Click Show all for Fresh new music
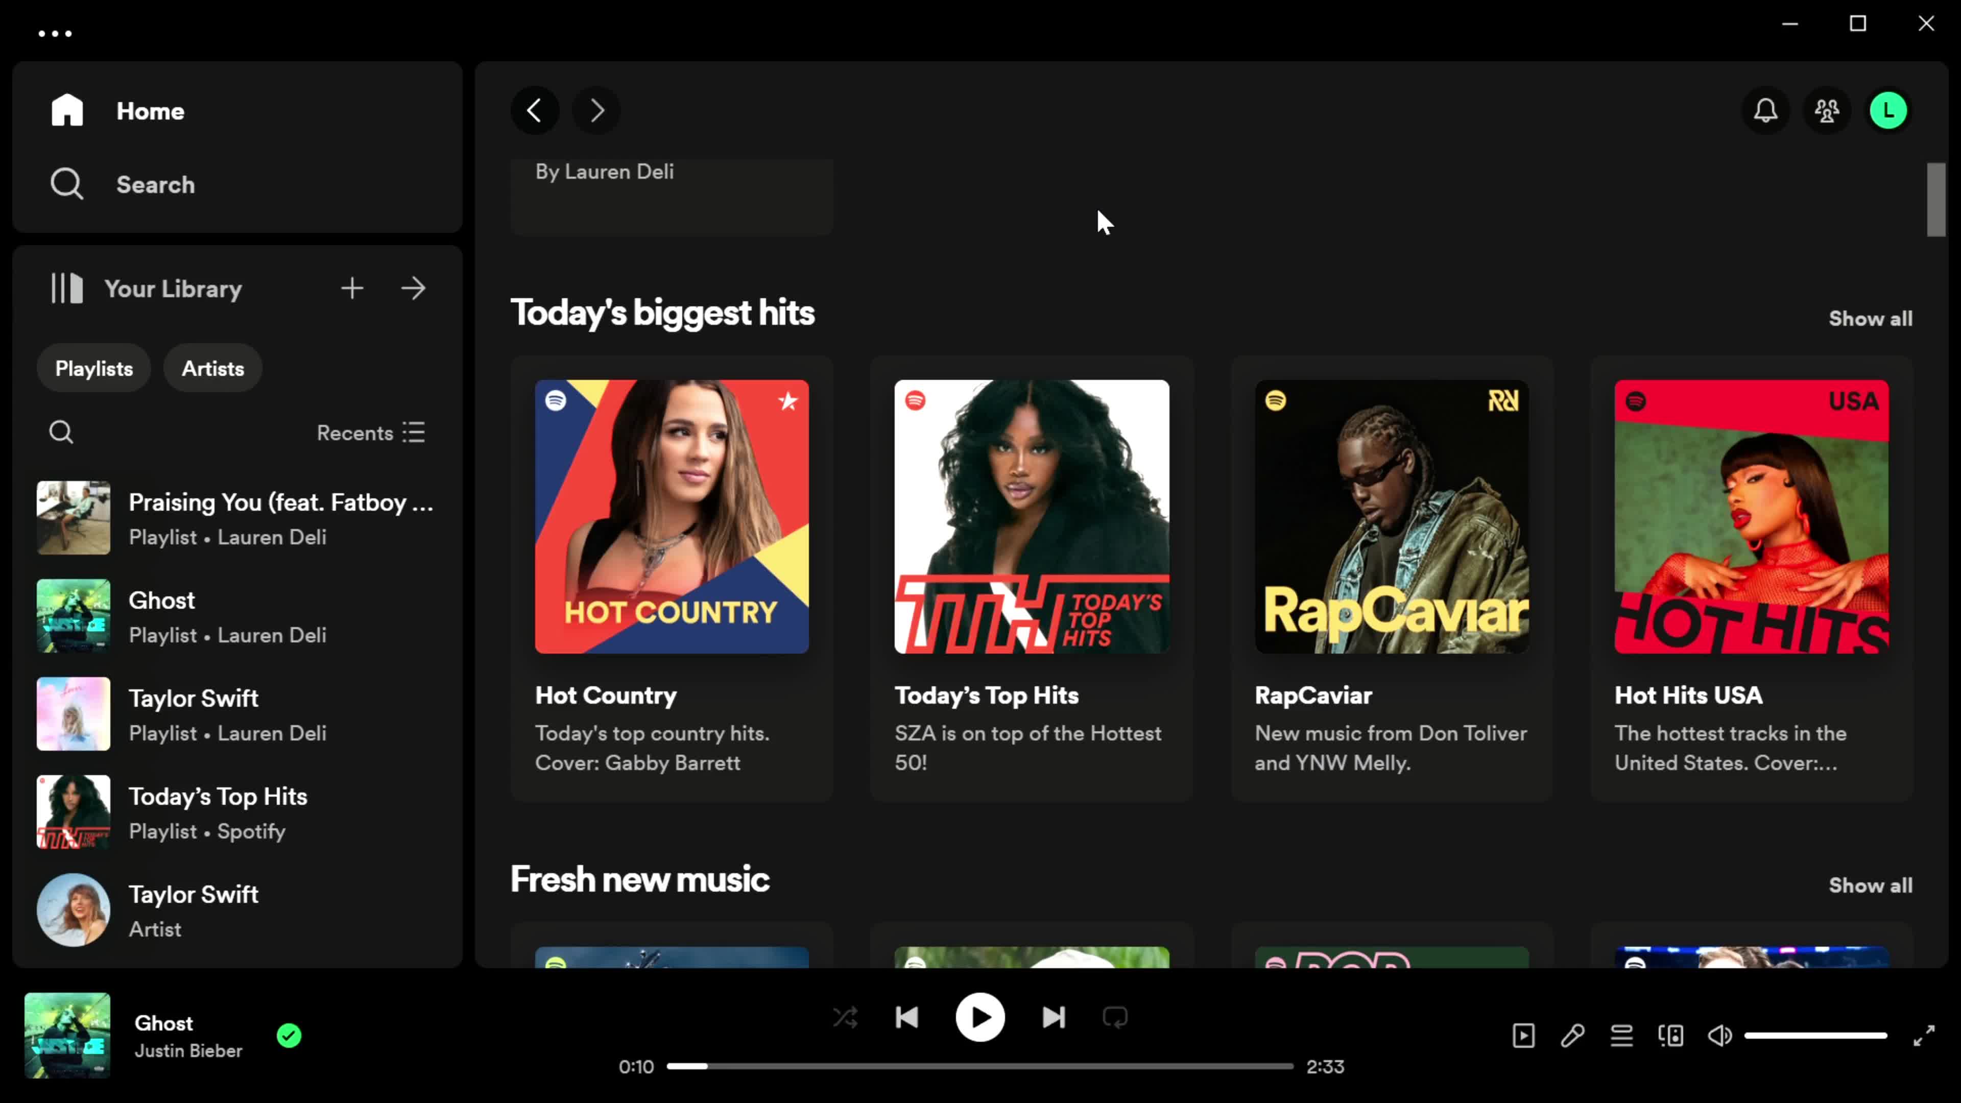The image size is (1961, 1103). point(1870,886)
